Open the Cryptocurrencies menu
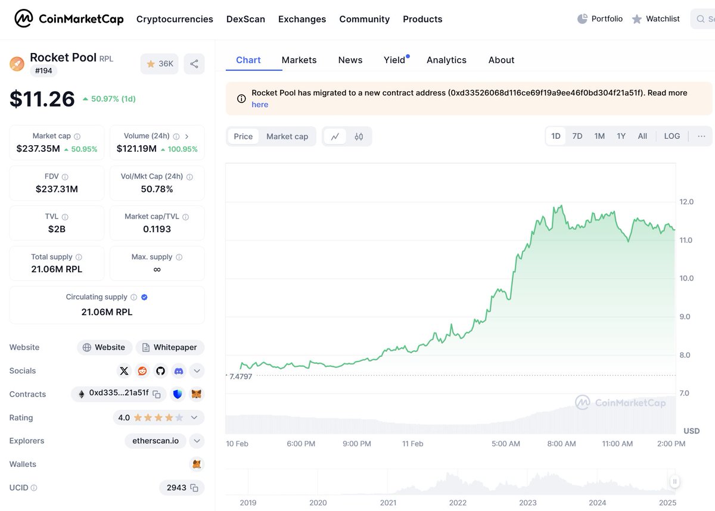The height and width of the screenshot is (511, 715). [x=175, y=19]
